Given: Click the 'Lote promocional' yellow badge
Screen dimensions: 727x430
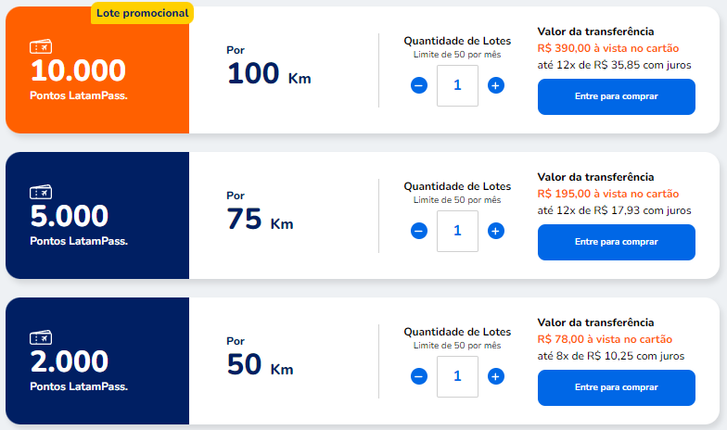Looking at the screenshot, I should coord(142,13).
